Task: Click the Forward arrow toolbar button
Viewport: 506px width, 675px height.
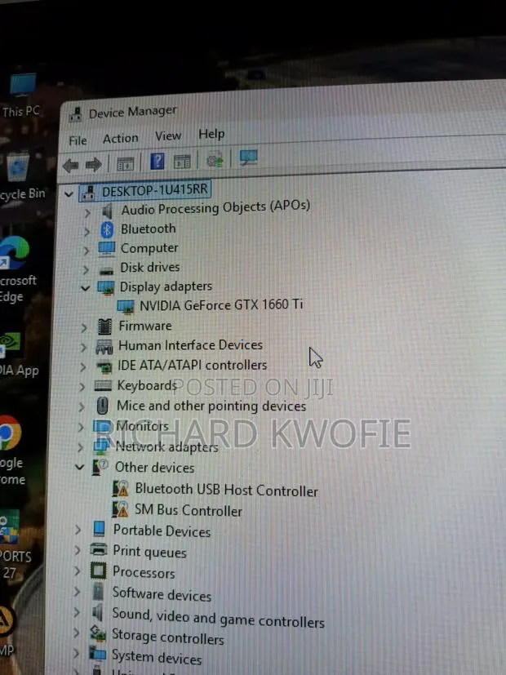Action: point(93,164)
